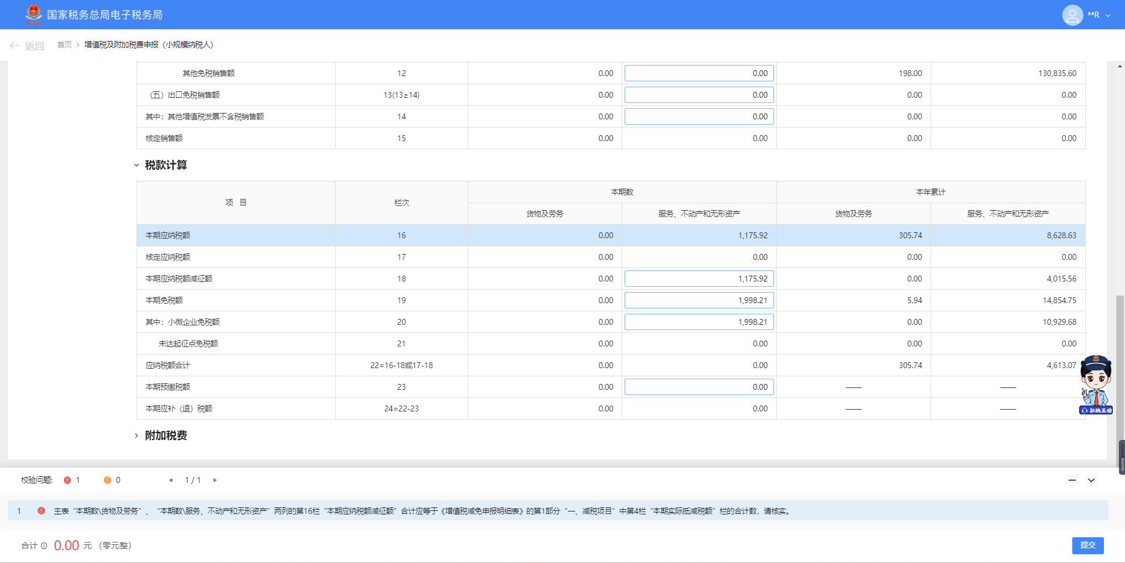Click the 提交 submit button
The image size is (1125, 563).
tap(1087, 545)
